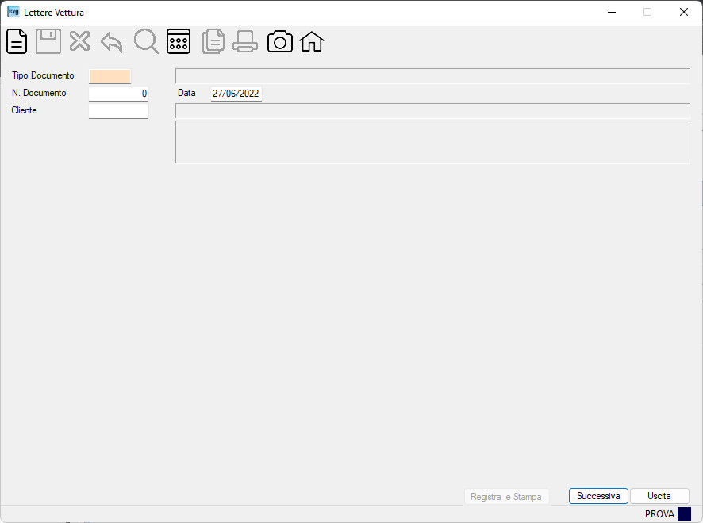Click the undo arrow icon
Viewport: 703px width, 523px height.
coord(112,43)
